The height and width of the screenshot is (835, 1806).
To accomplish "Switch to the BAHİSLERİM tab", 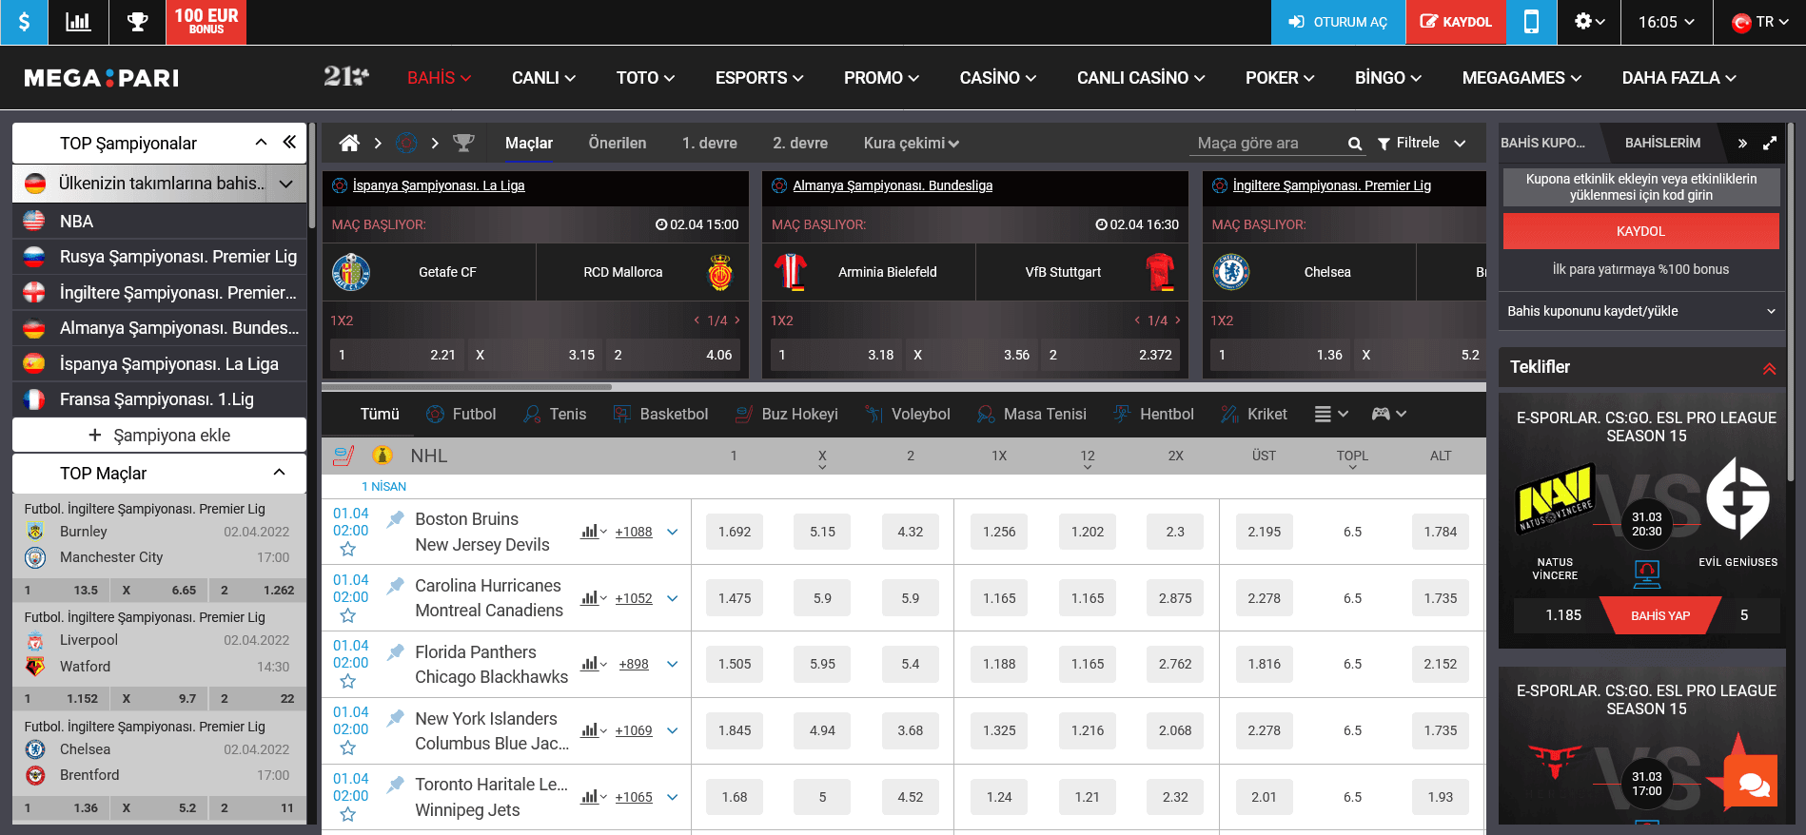I will click(1662, 143).
